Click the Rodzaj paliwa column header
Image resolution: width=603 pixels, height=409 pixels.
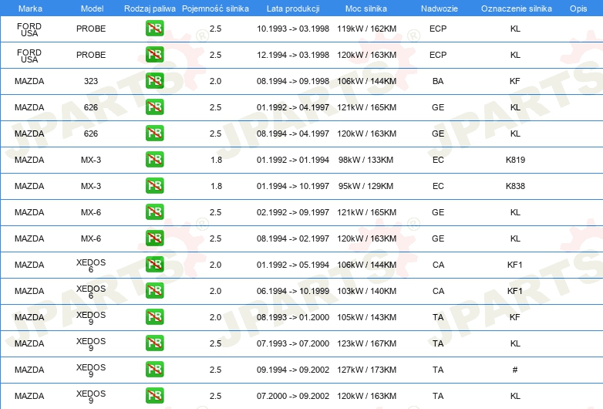(150, 8)
